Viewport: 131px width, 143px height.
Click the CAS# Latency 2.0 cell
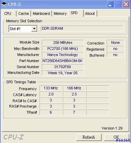pos(51,94)
